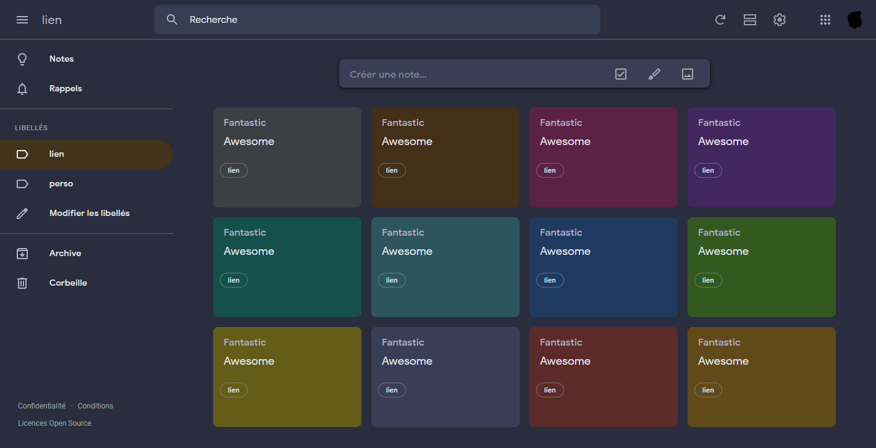
Task: Select the 'perso' label in the sidebar
Action: (x=61, y=183)
